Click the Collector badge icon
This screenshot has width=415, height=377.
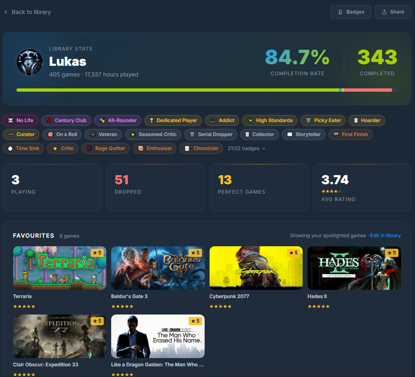coord(247,134)
